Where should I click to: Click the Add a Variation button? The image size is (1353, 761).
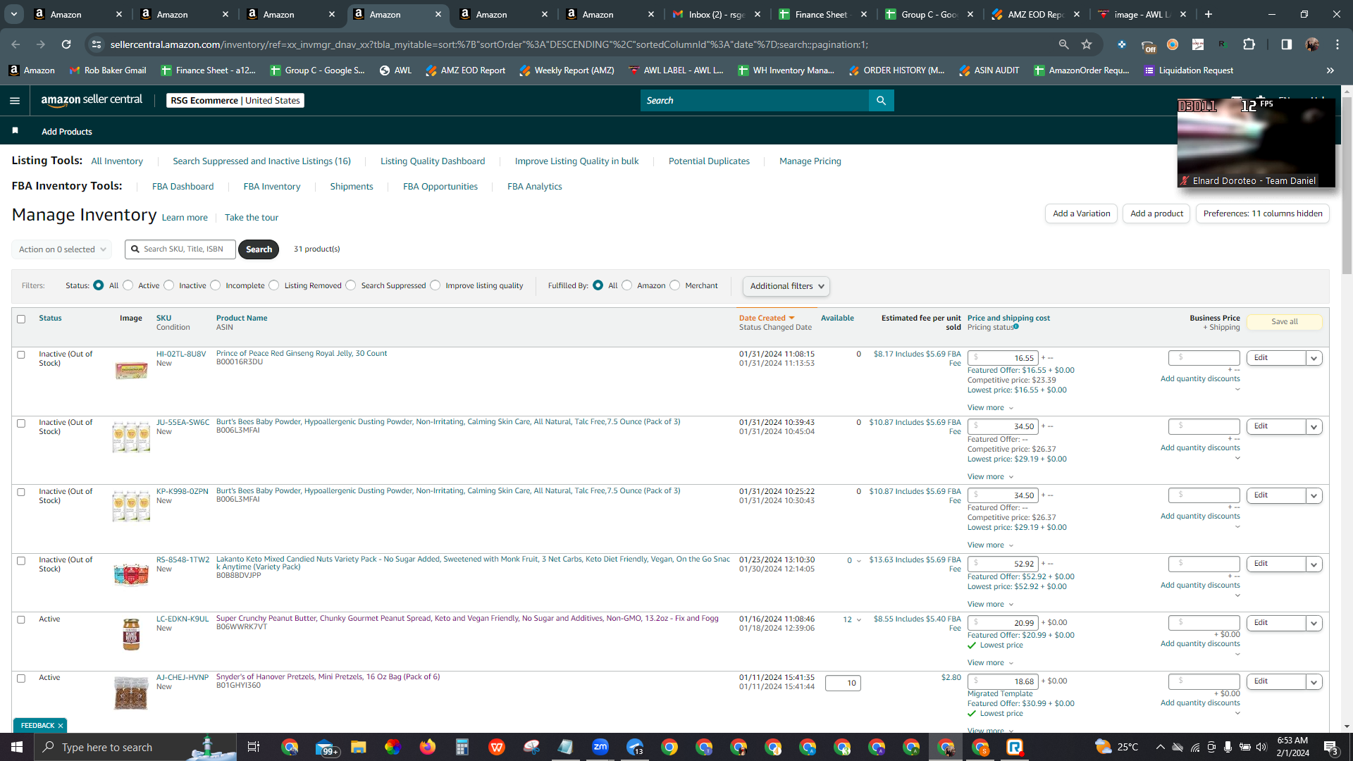[x=1081, y=214]
